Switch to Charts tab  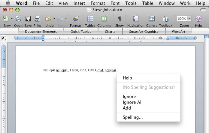(110, 32)
